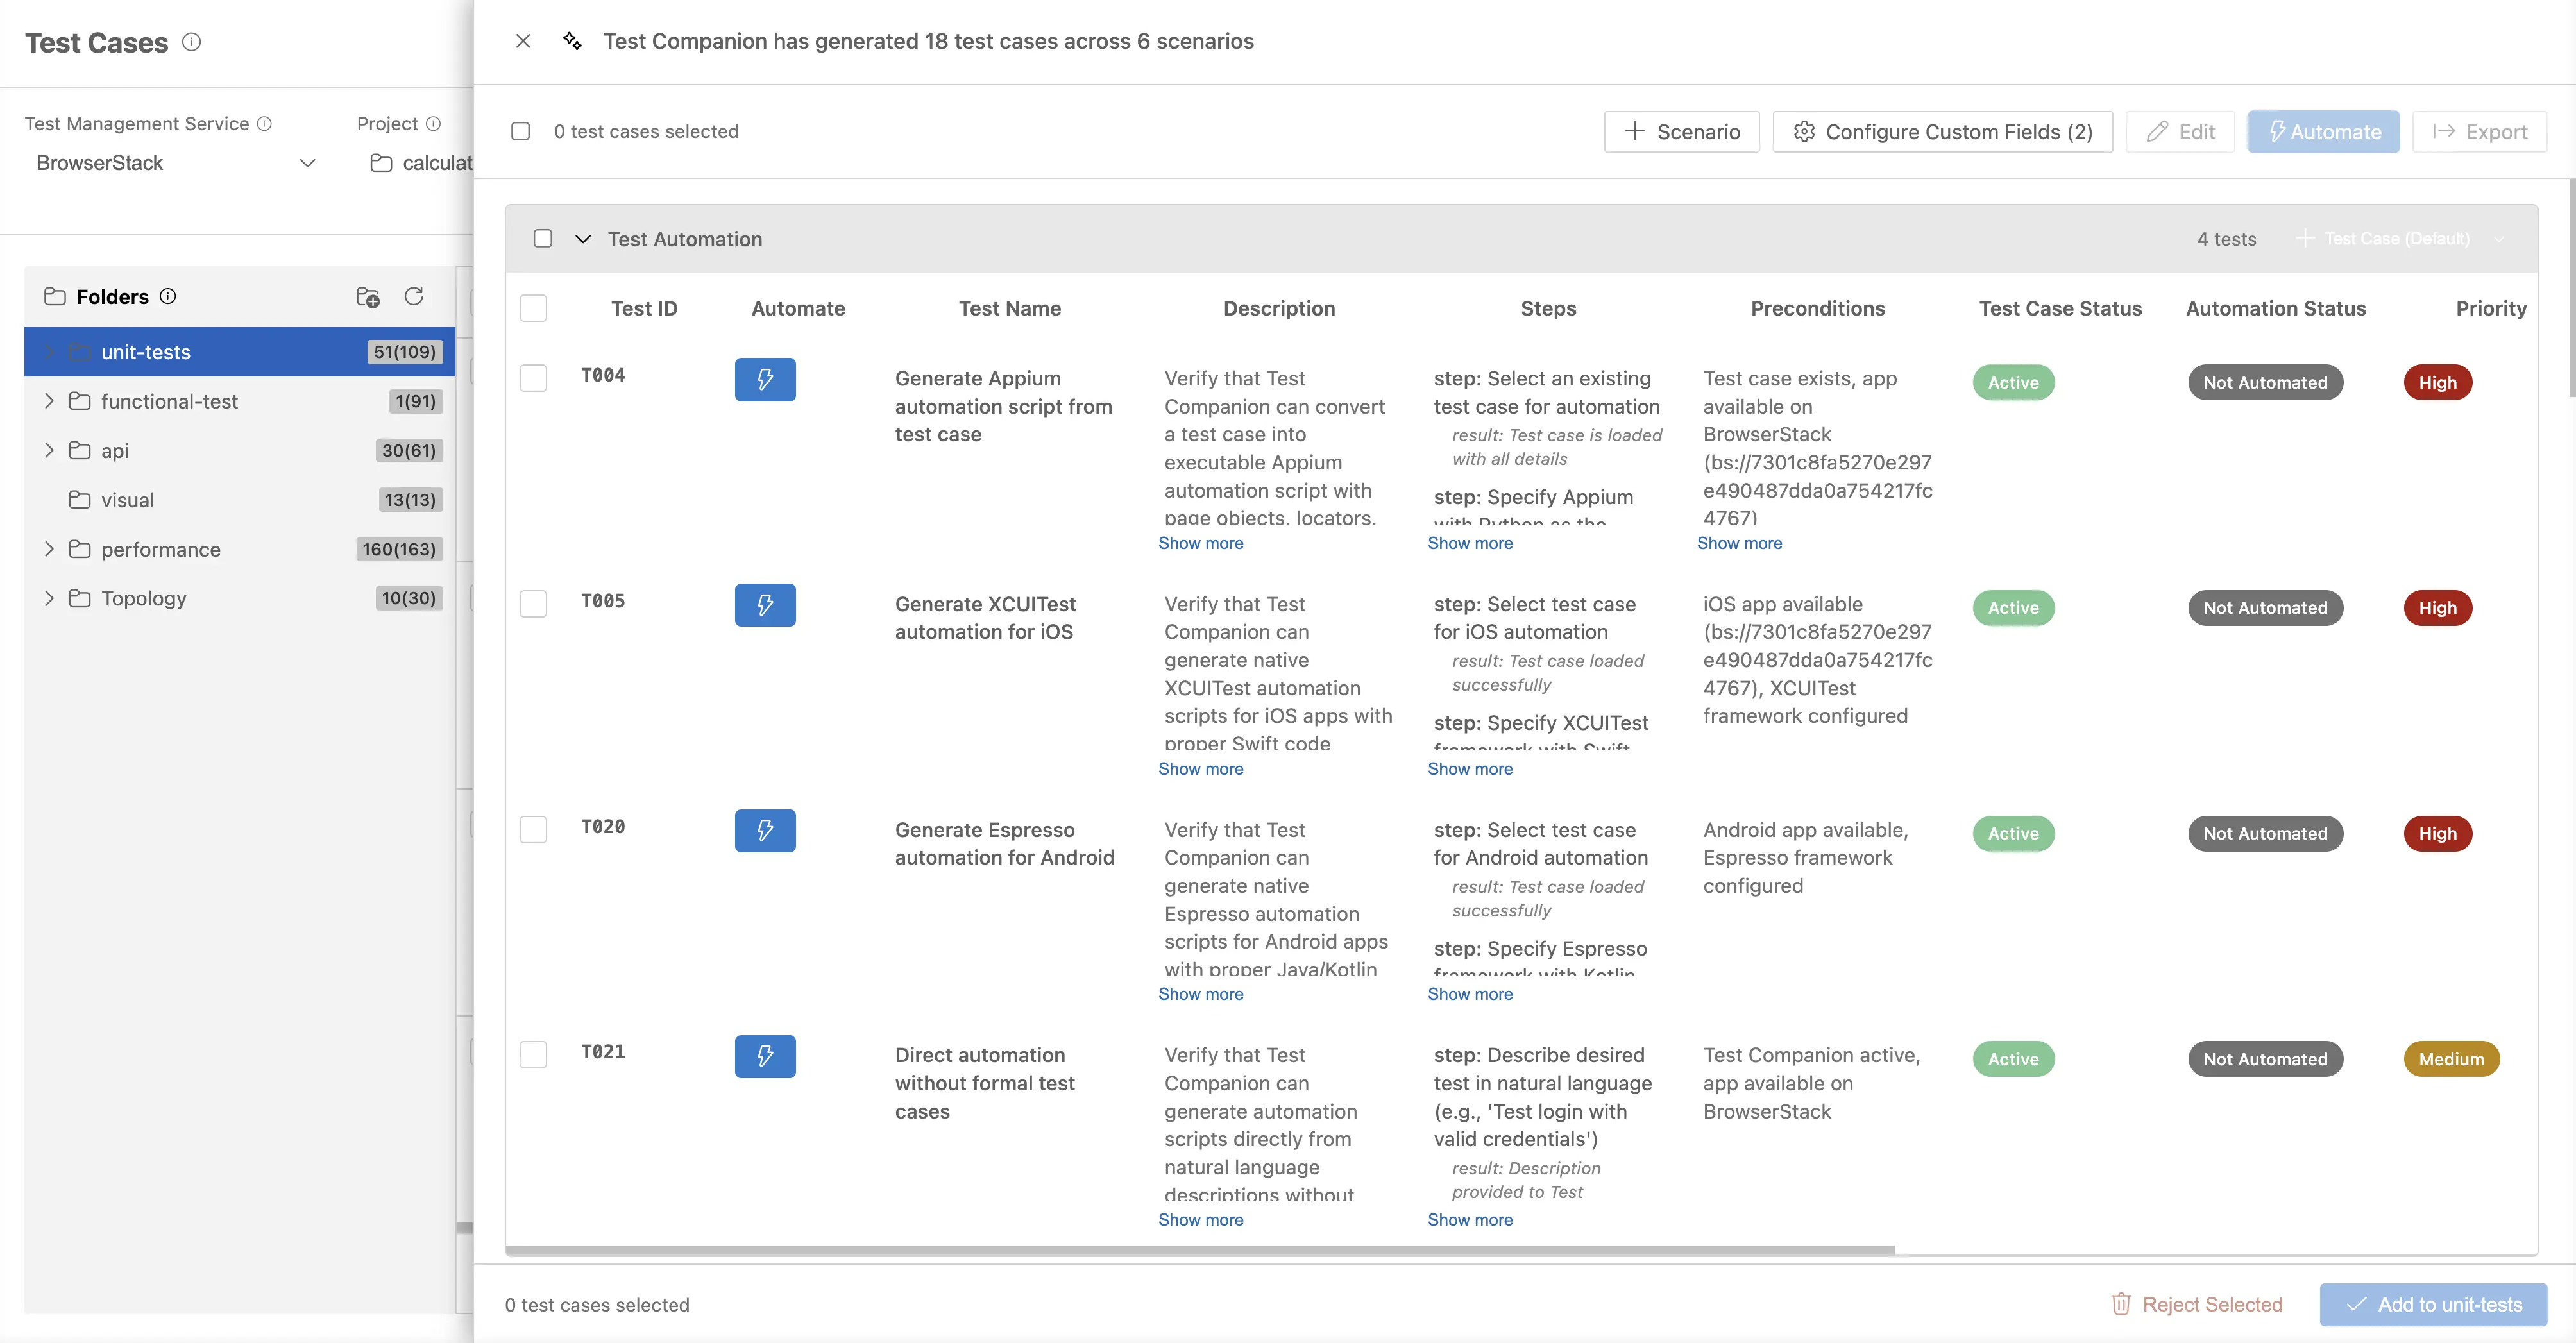Select the visual folder

click(x=240, y=500)
